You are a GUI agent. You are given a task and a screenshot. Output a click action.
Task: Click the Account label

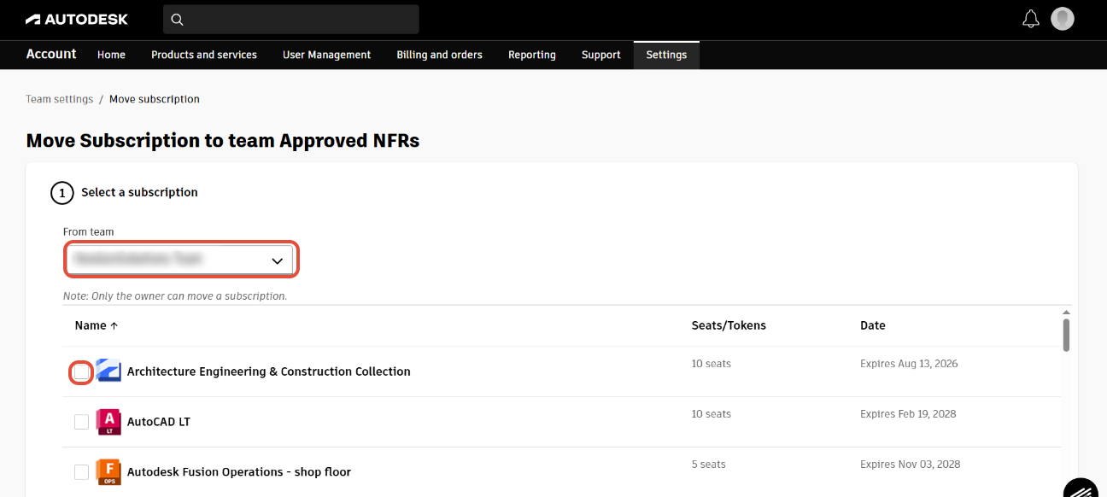click(x=51, y=54)
